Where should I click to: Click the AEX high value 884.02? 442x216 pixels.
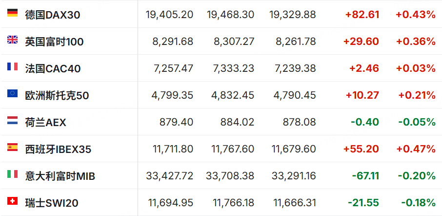point(238,122)
